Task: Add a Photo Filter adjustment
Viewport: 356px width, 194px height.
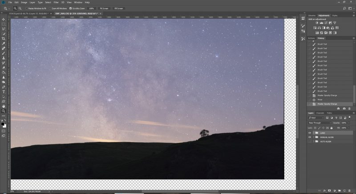Action: [x=328, y=28]
